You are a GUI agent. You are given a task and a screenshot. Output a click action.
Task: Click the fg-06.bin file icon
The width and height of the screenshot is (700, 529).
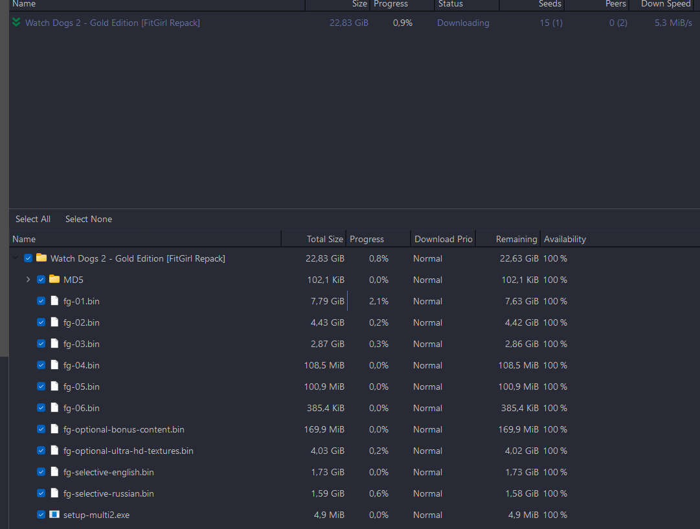[x=54, y=407]
